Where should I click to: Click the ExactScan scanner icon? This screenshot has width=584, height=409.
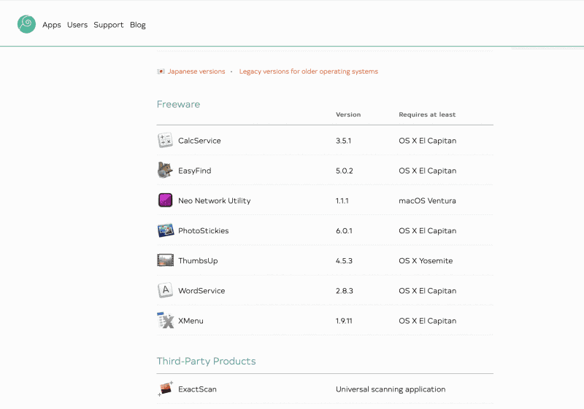(x=166, y=389)
